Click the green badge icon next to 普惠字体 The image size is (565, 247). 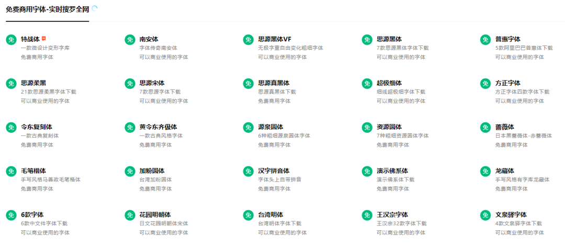tap(485, 40)
